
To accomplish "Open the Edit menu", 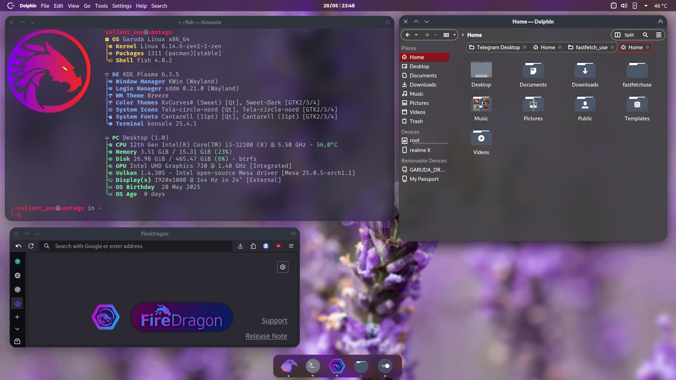I will point(58,6).
